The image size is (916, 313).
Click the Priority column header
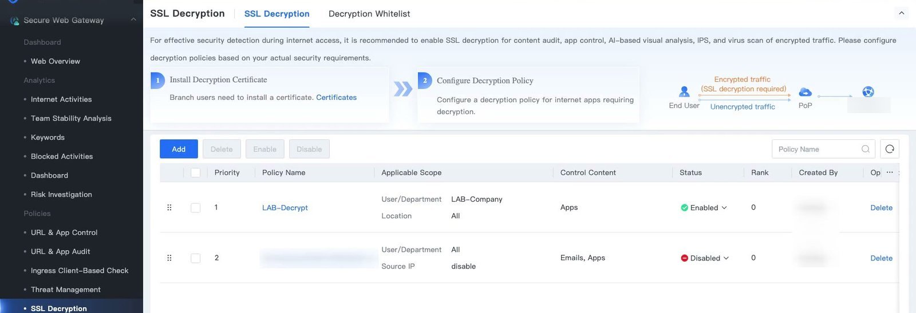(x=227, y=172)
